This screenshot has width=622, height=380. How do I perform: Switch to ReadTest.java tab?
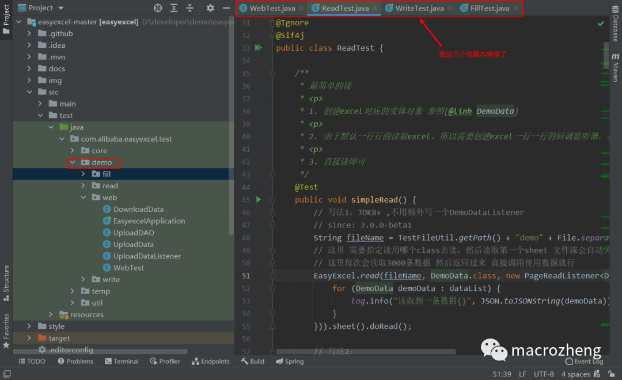tap(345, 8)
